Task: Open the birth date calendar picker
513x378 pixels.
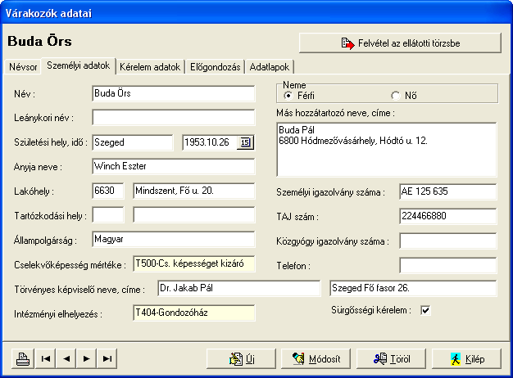Action: click(x=245, y=142)
